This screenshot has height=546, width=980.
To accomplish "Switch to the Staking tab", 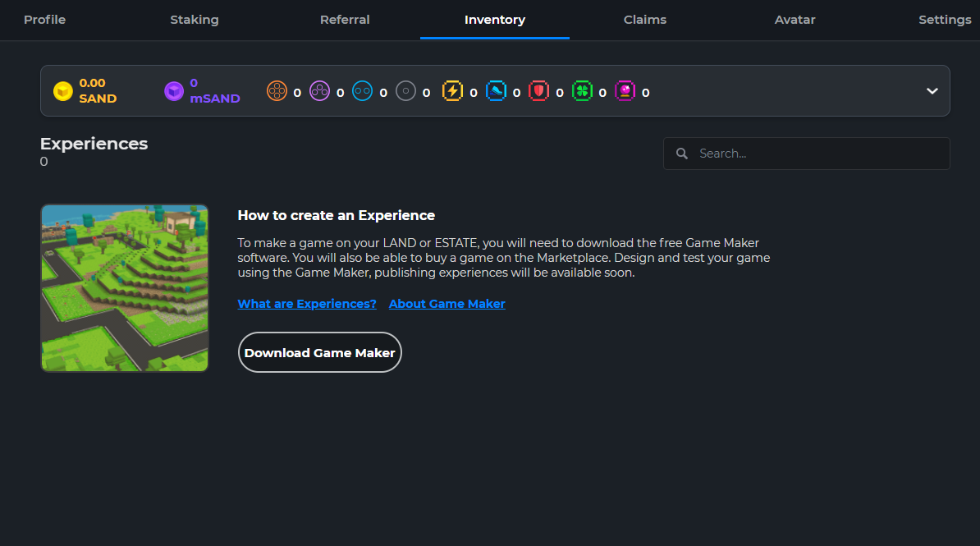I will [x=195, y=20].
